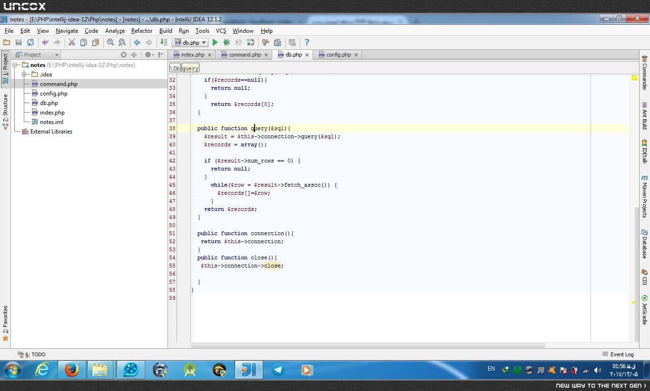Start debugging with the green bug icon
650x391 pixels.
click(227, 43)
